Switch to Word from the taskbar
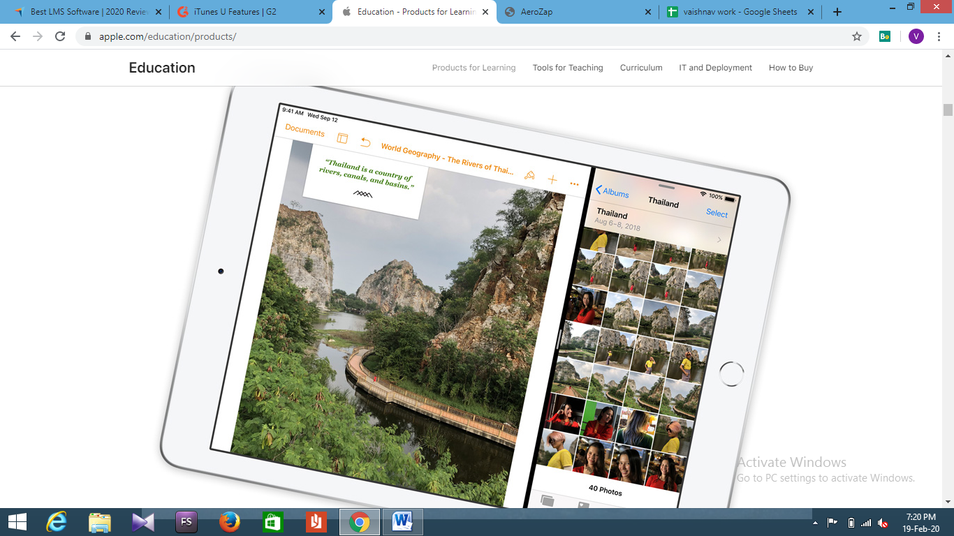The image size is (954, 536). [403, 521]
